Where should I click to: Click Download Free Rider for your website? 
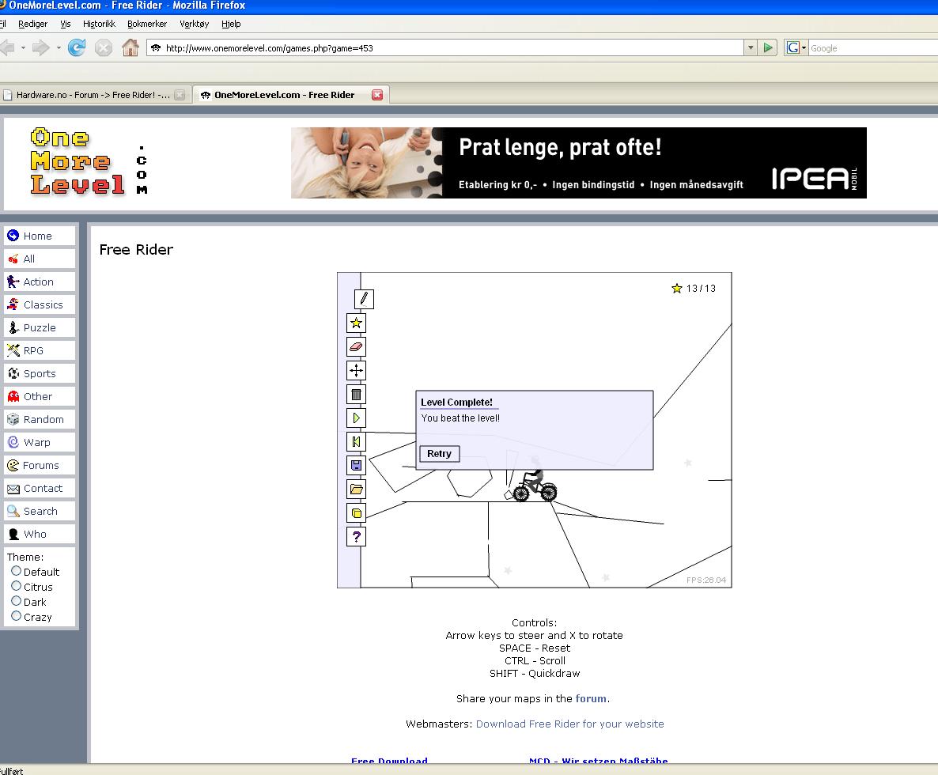pyautogui.click(x=569, y=724)
